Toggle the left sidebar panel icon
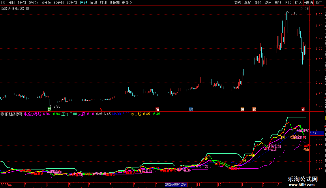Image resolution: width=326 pixels, height=188 pixels. [3, 3]
